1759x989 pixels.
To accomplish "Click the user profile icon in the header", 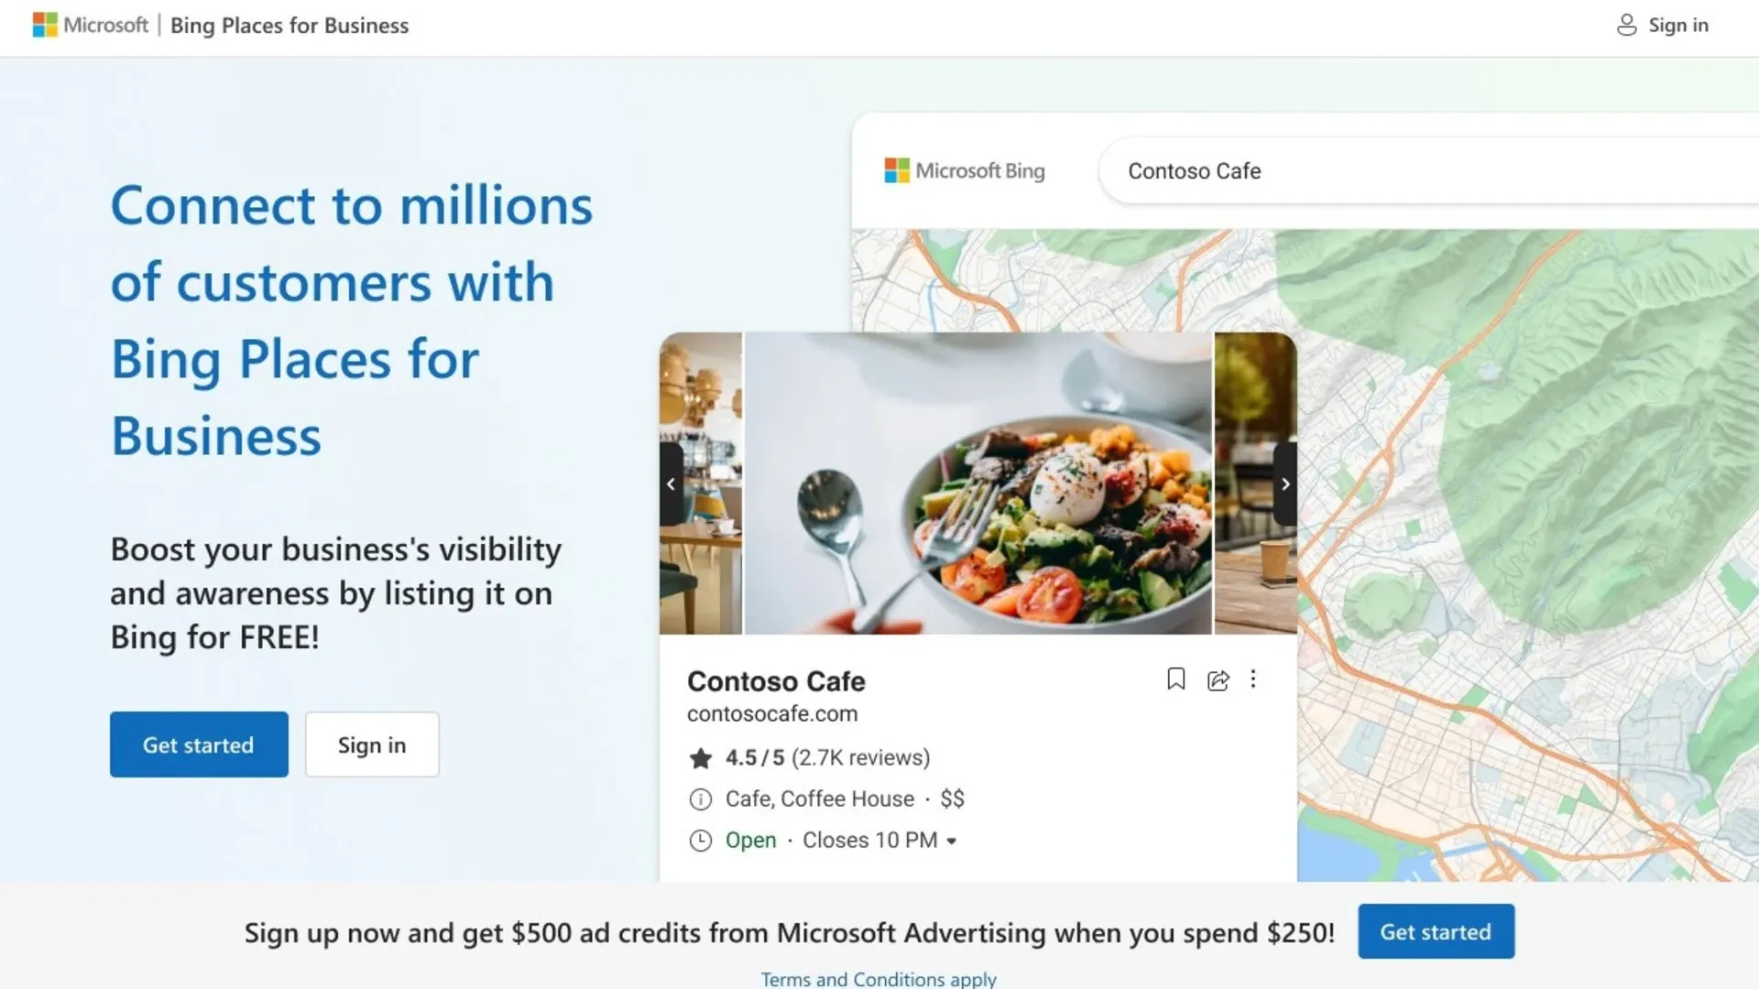I will [x=1626, y=25].
